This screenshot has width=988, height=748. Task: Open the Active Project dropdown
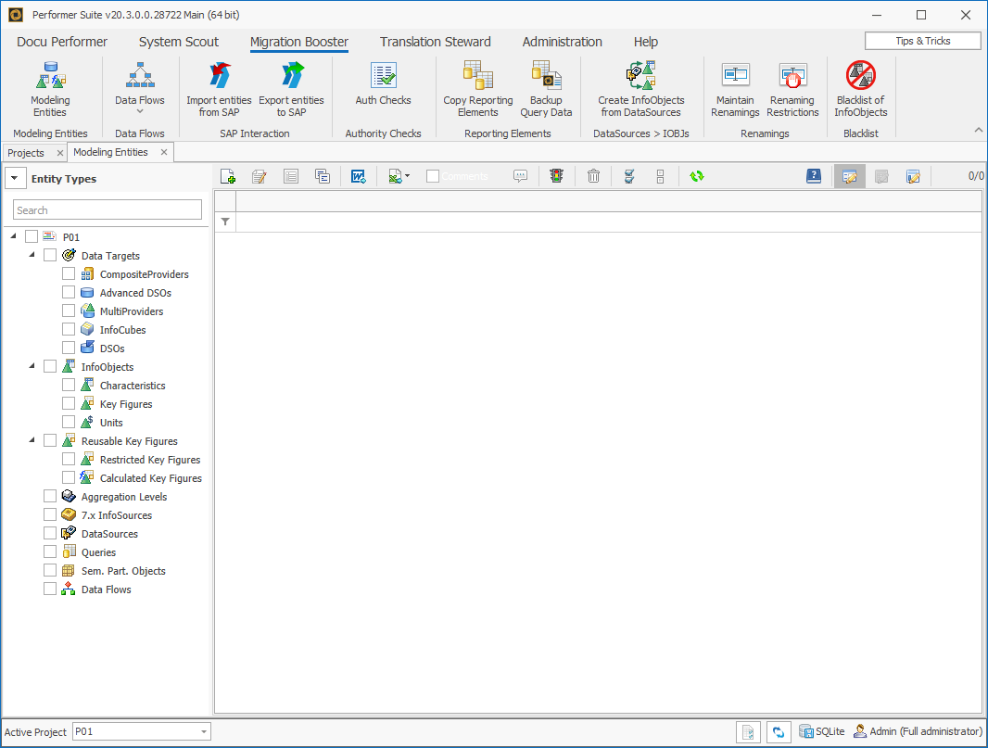pos(204,731)
